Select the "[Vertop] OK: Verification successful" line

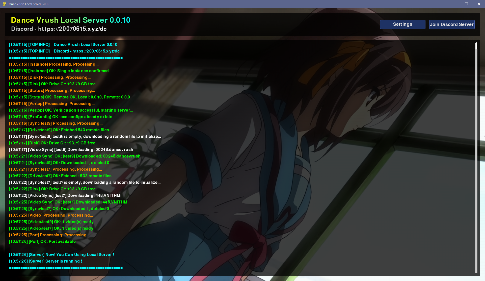71,110
